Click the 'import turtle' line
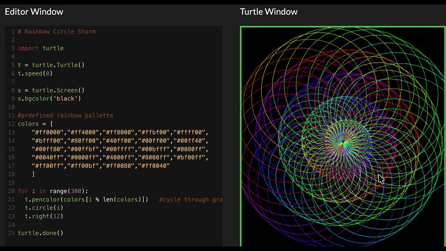This screenshot has width=446, height=251. (x=40, y=48)
